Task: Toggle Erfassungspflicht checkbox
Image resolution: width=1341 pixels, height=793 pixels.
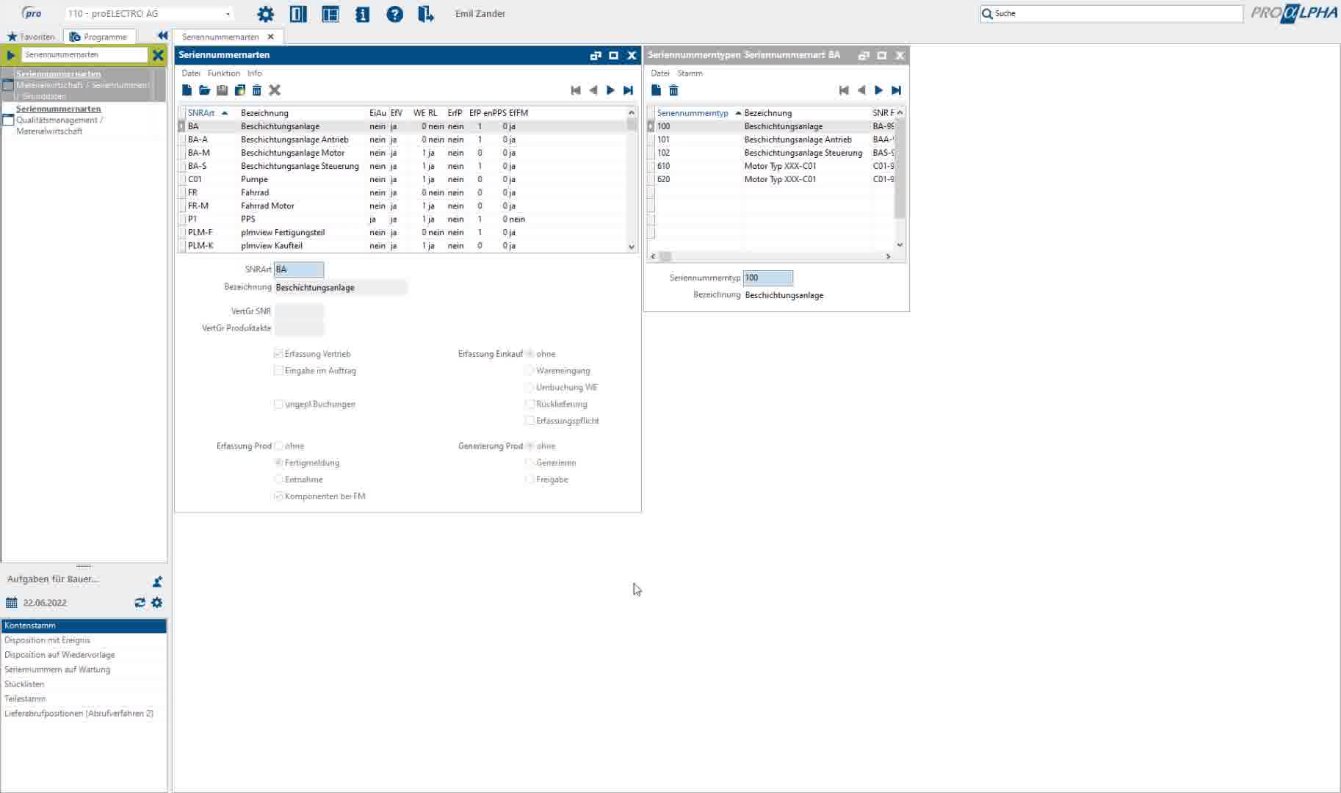Action: (x=529, y=421)
